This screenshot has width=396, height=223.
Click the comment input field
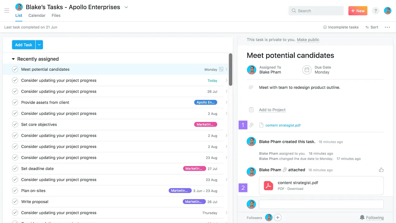pyautogui.click(x=321, y=204)
